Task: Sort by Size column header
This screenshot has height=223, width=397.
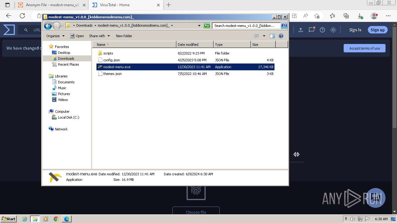Action: point(263,45)
